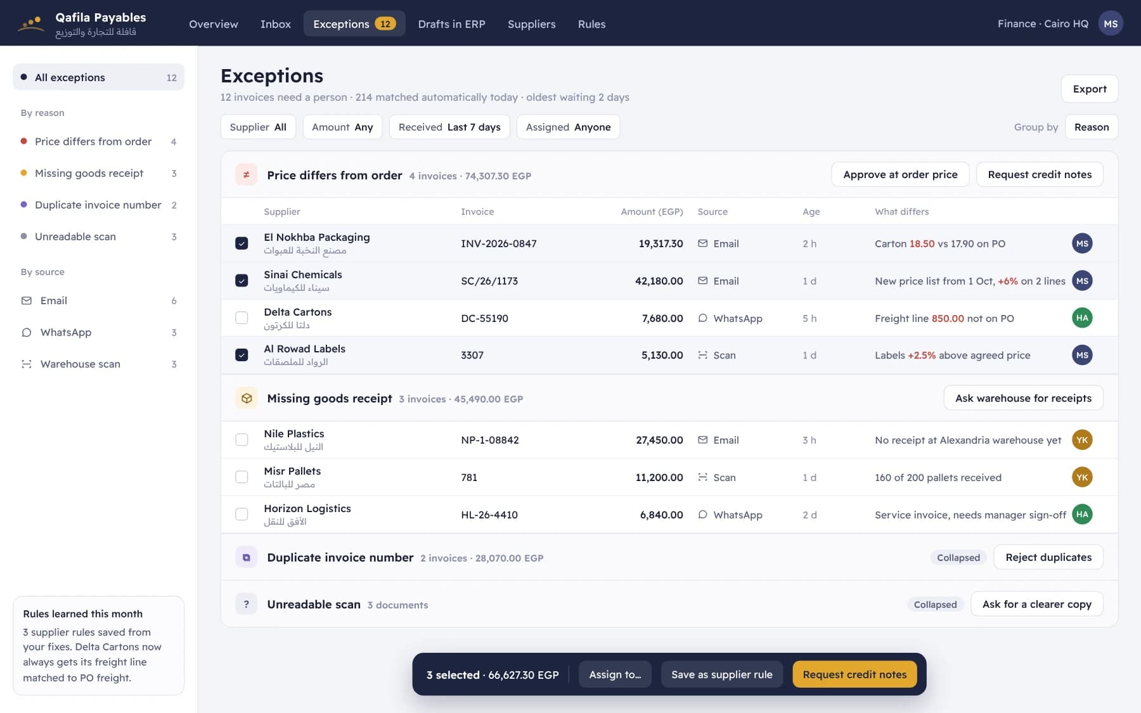1141x713 pixels.
Task: Click the Email envelope icon in sidebar
Action: 27,300
